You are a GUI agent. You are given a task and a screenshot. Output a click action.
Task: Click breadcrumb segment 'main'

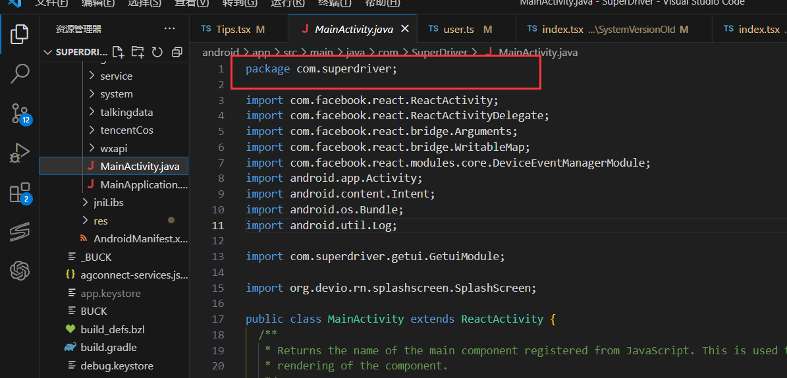point(321,52)
